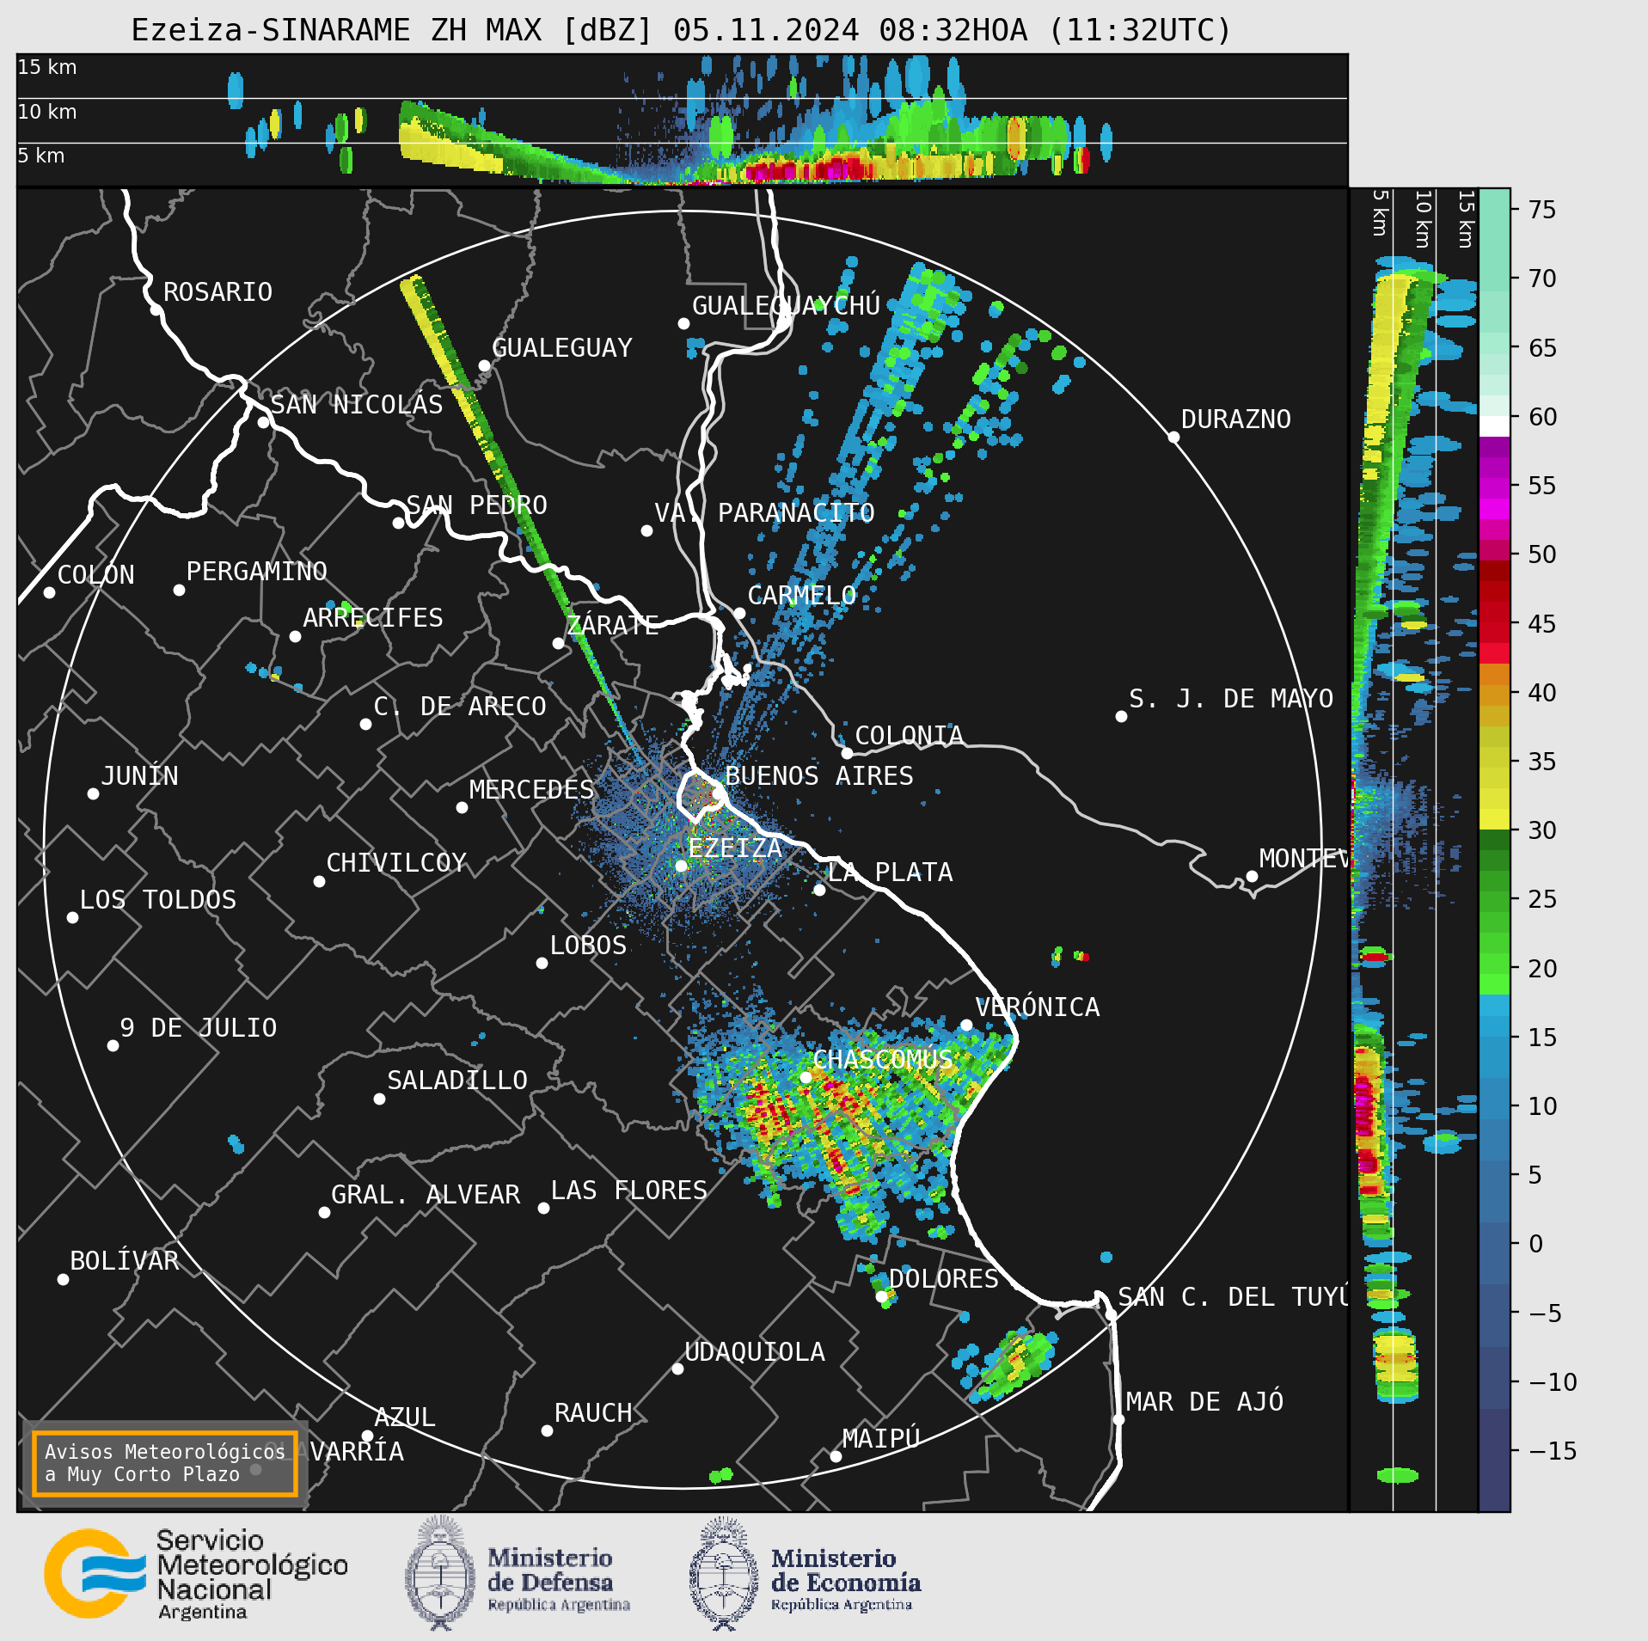Click the Ministerio de Defensa emblem
Image resolution: width=1648 pixels, height=1641 pixels.
click(440, 1573)
